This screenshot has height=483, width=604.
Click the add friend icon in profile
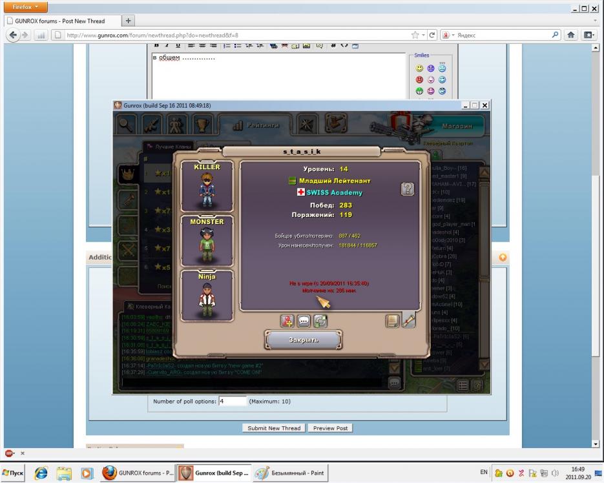coord(287,321)
